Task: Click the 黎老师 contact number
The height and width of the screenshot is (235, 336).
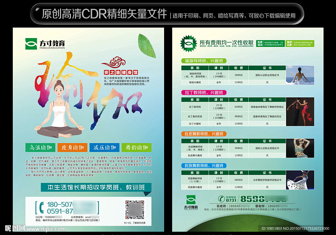Action: (271, 206)
